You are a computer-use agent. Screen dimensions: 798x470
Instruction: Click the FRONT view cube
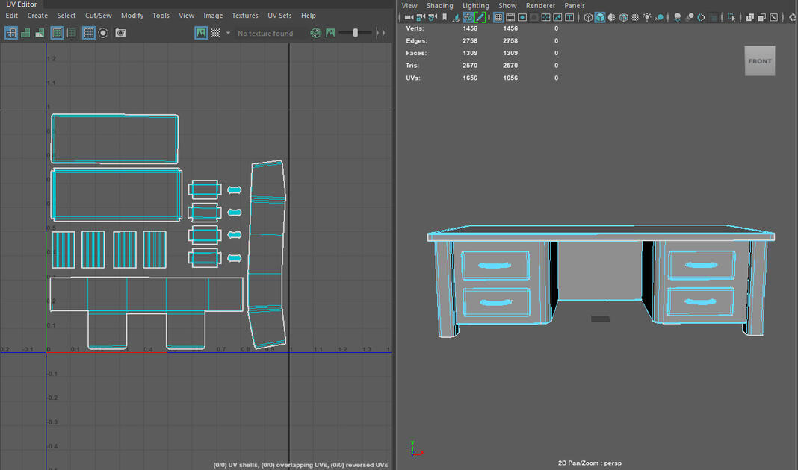tap(759, 61)
